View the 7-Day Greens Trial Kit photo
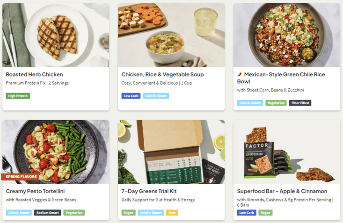The image size is (343, 223). (171, 152)
